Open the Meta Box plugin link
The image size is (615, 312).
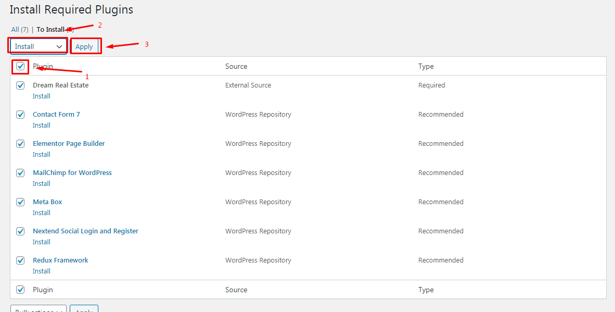pos(47,202)
